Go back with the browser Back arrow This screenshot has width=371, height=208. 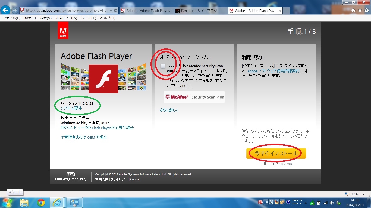[x=6, y=10]
